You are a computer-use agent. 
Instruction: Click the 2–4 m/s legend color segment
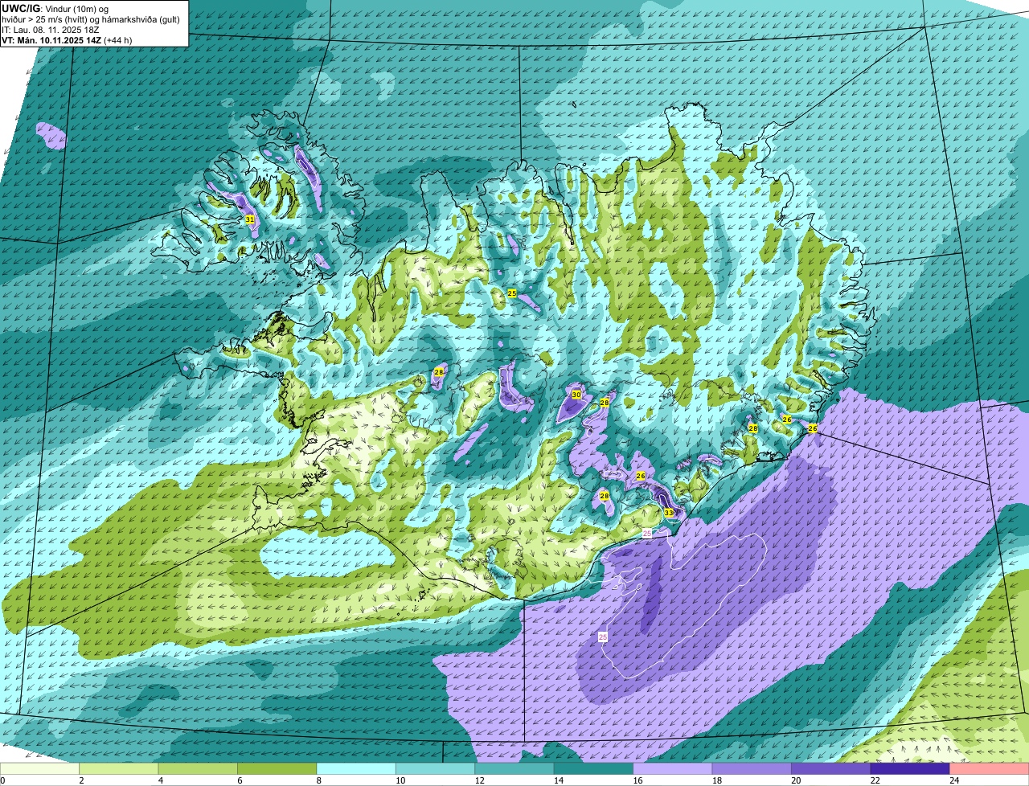tap(119, 769)
